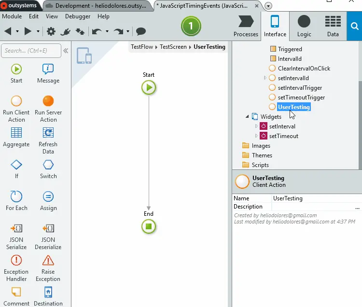The image size is (362, 307).
Task: Open the feedback speech bubble
Action: pos(141,31)
